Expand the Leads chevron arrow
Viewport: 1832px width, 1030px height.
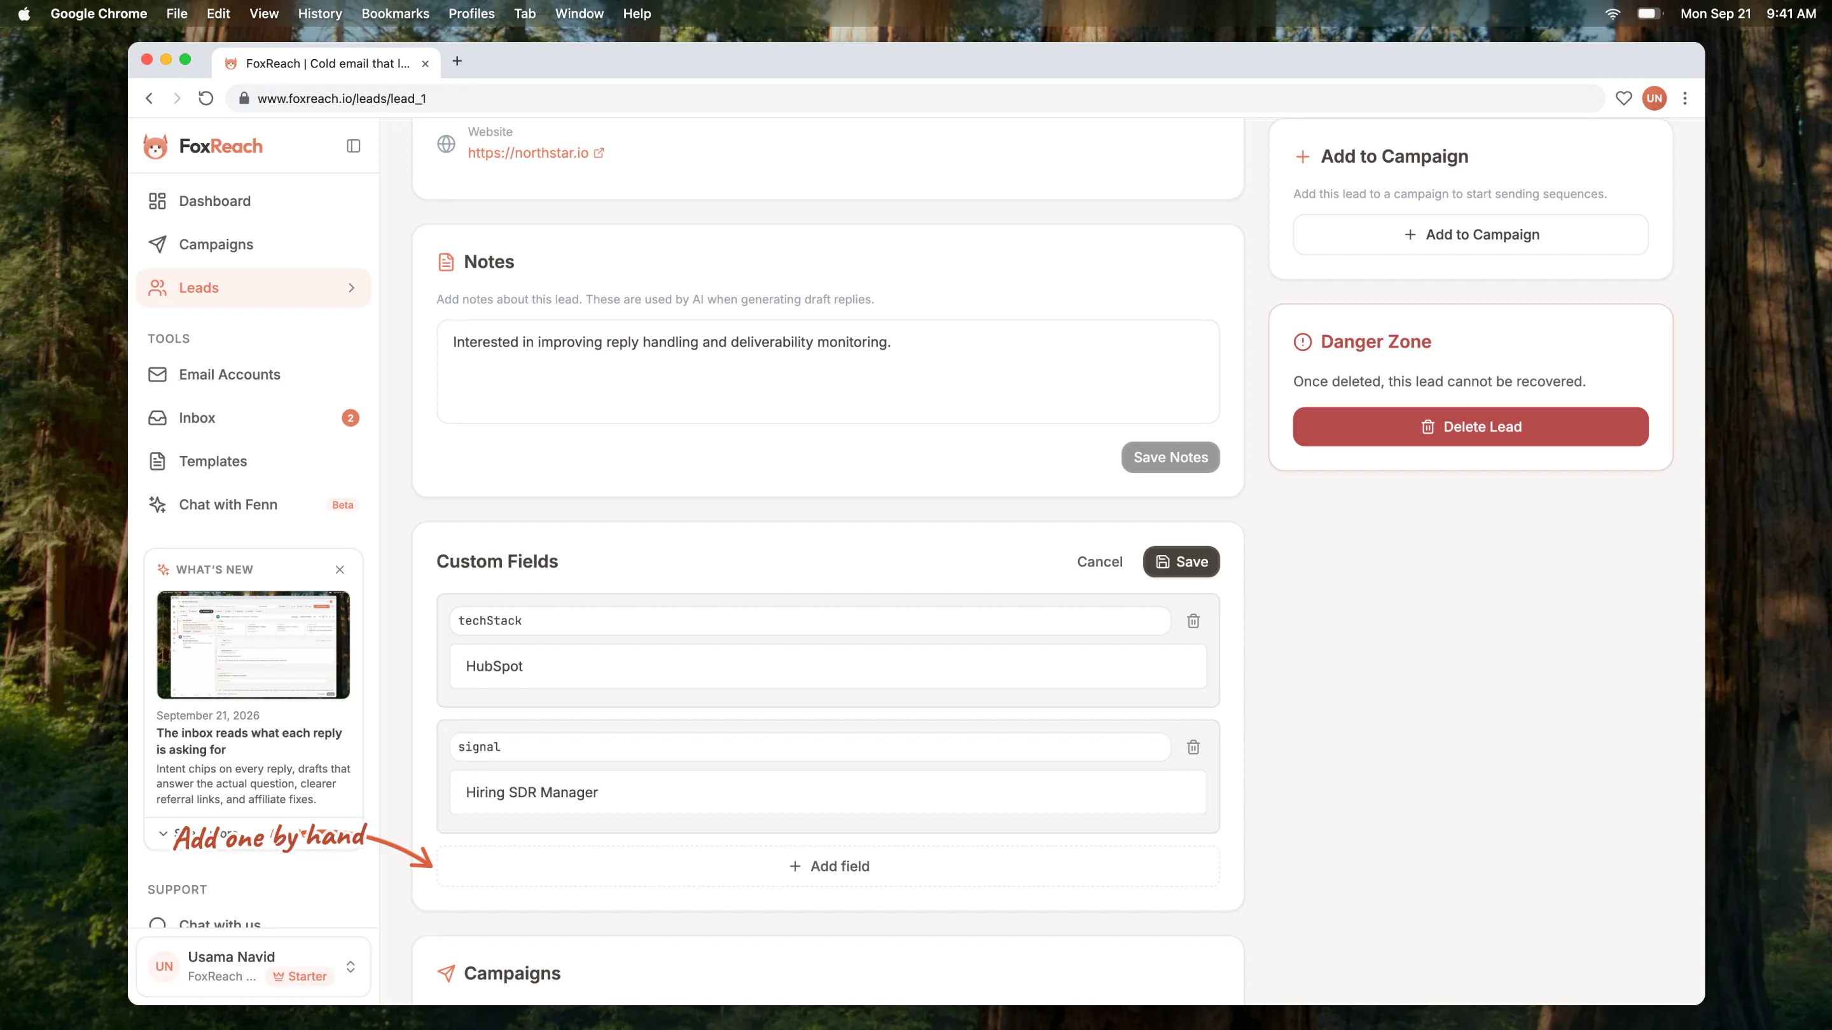pos(351,288)
